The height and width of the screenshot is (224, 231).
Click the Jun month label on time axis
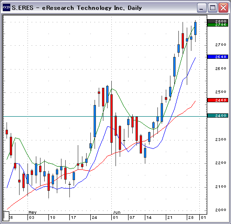coord(117,212)
